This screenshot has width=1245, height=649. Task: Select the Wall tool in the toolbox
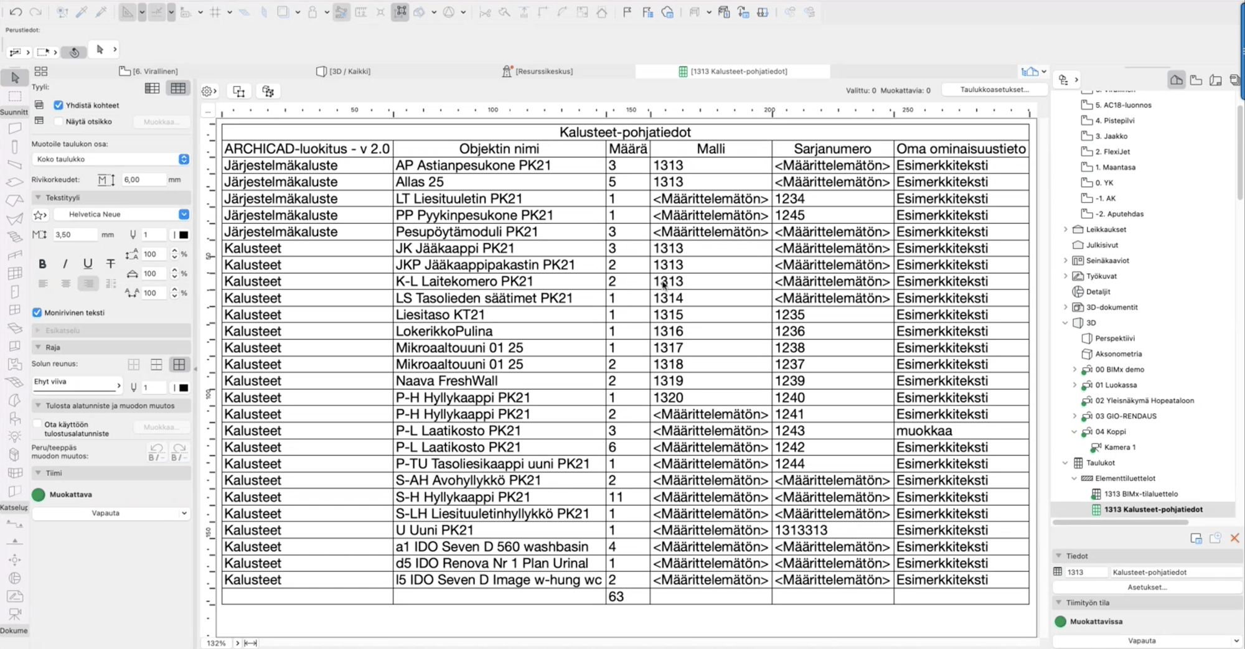15,129
